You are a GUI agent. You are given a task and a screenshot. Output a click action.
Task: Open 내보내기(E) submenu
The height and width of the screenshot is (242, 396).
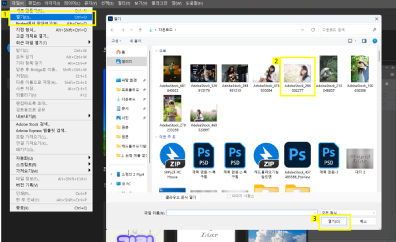52,116
